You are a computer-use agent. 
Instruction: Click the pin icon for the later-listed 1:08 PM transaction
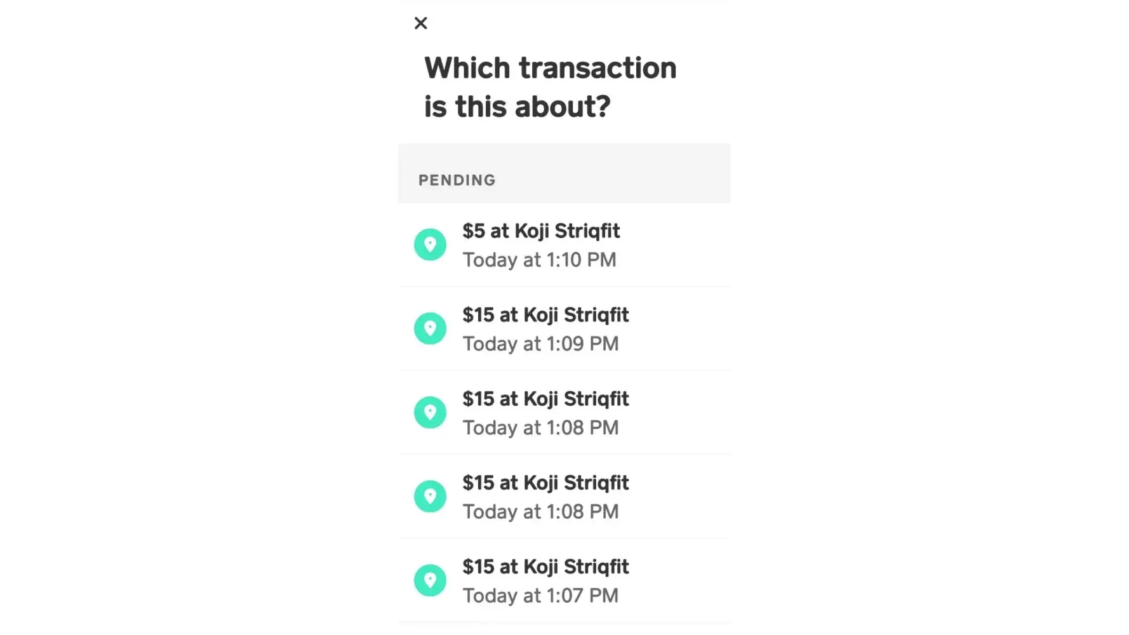(430, 496)
